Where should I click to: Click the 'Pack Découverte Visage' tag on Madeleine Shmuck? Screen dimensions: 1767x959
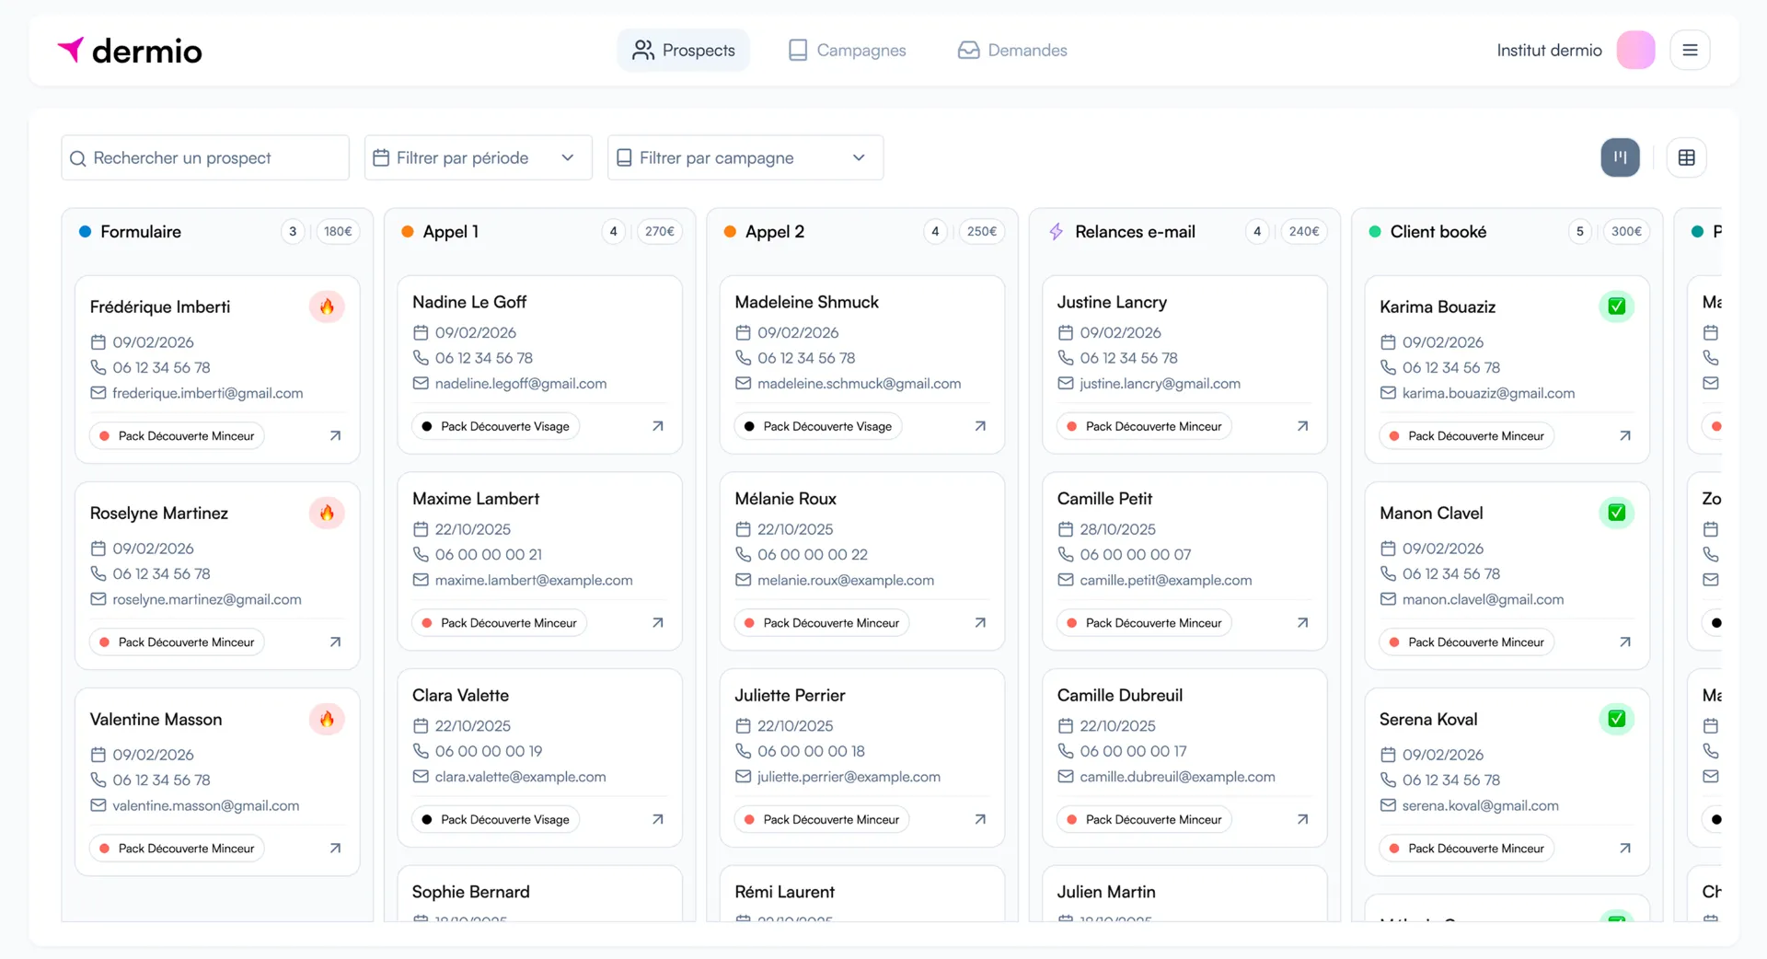point(816,426)
